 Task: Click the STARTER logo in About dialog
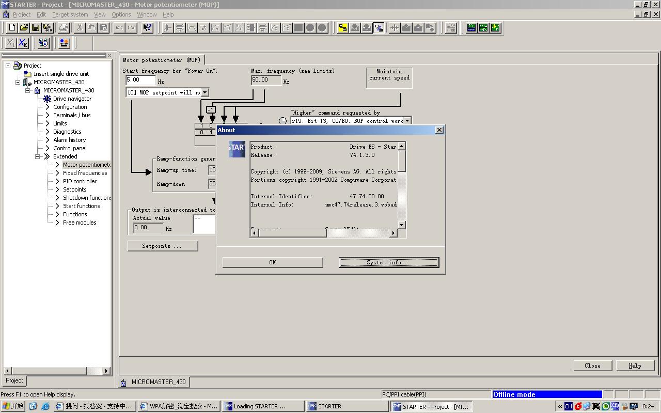[237, 149]
